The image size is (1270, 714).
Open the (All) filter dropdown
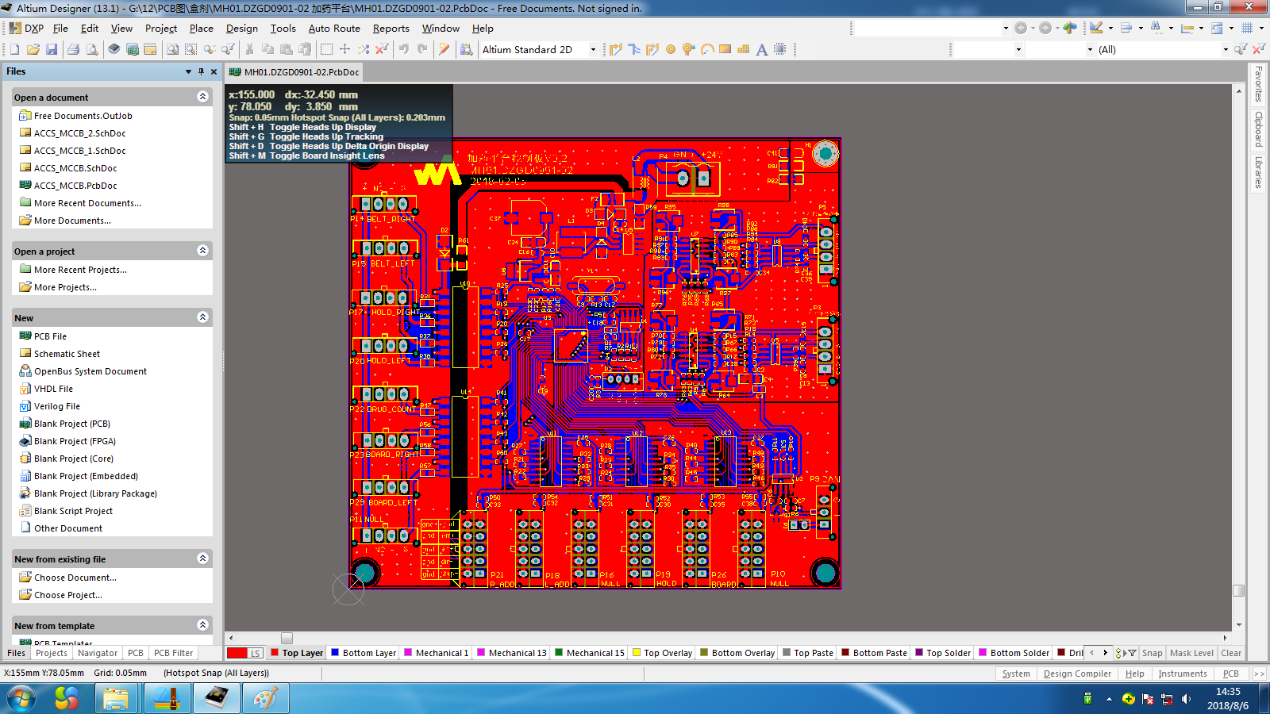(x=1226, y=49)
